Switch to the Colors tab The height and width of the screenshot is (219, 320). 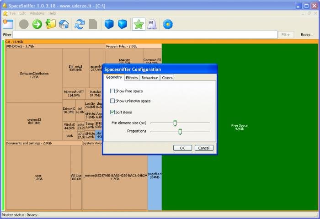[x=167, y=78]
